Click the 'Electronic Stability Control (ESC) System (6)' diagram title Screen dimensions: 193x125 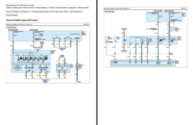19,24
